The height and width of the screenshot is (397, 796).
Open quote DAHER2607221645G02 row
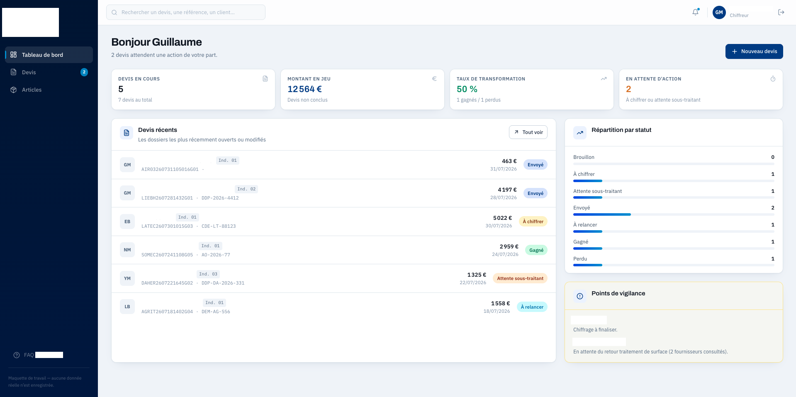[333, 278]
